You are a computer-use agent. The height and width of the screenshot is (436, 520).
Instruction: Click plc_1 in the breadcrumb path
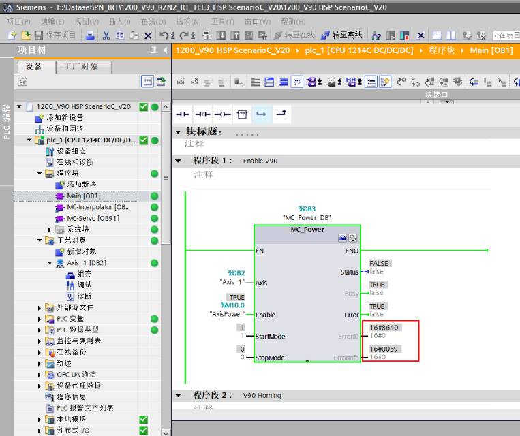(x=359, y=50)
